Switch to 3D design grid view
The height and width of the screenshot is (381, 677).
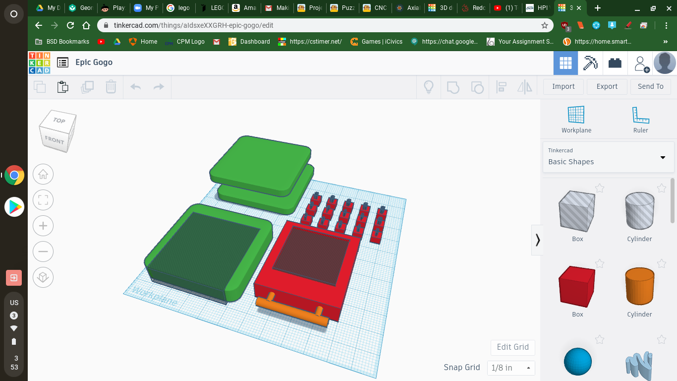[565, 63]
